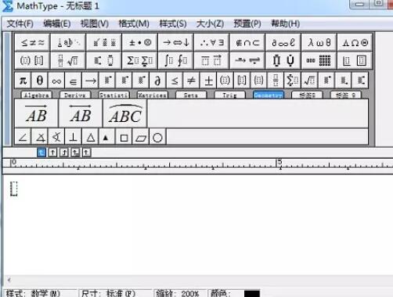This screenshot has height=297, width=393.
Task: Open the products and set theory templates palette
Action: (283, 60)
